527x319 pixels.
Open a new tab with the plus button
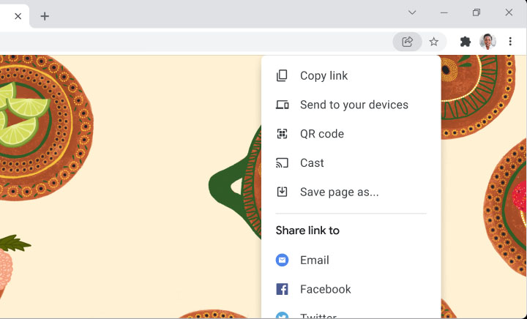coord(45,16)
